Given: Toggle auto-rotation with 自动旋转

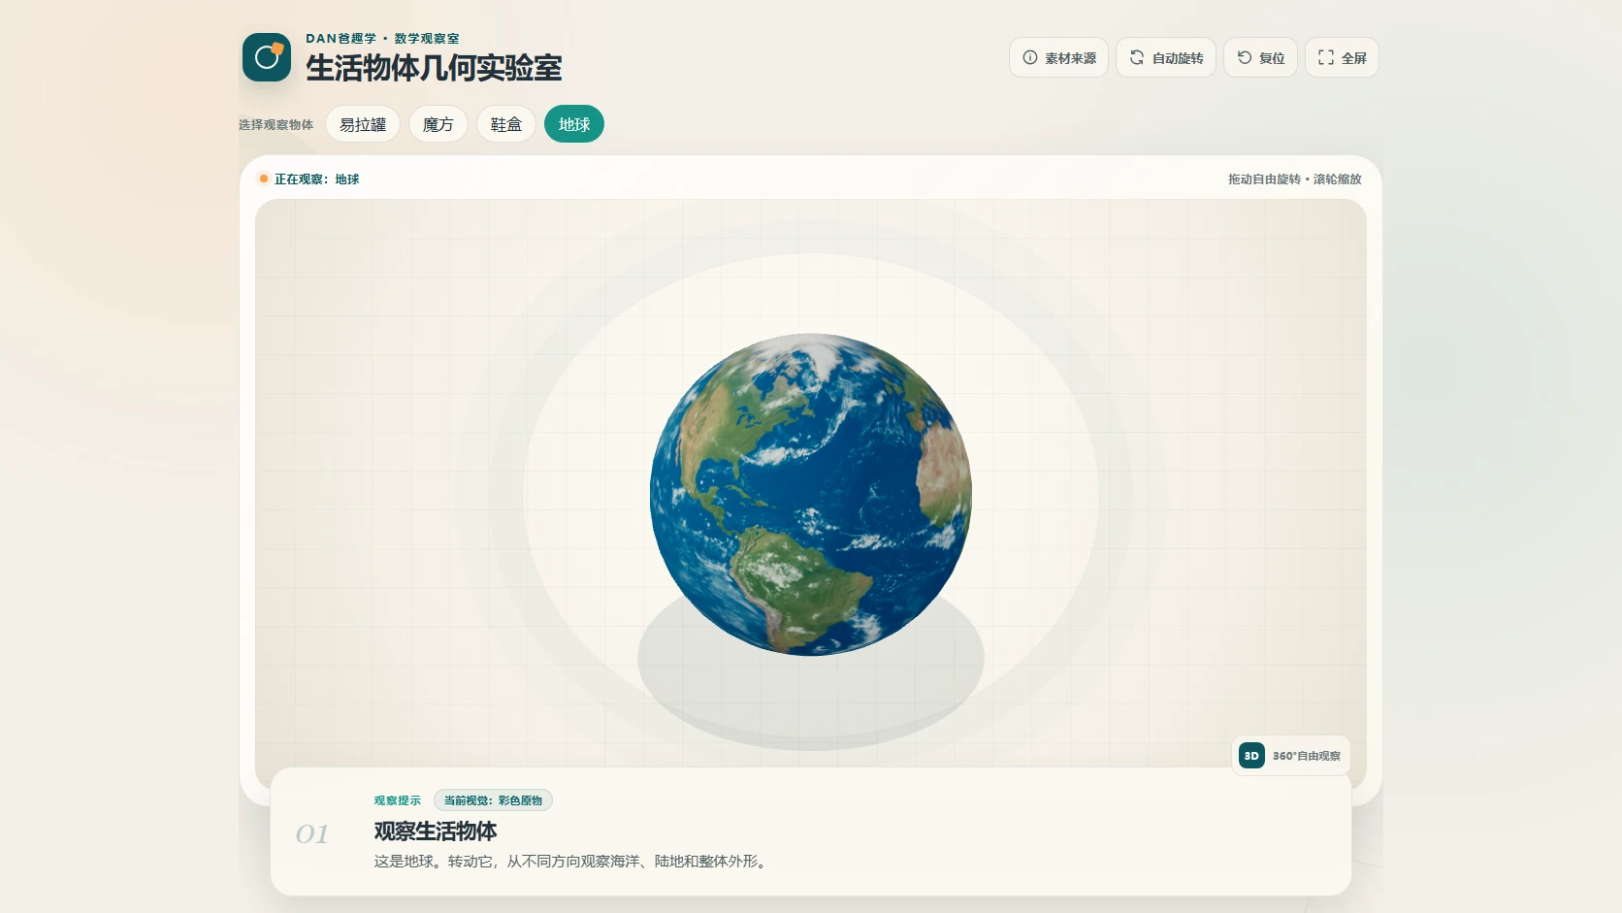Looking at the screenshot, I should click(x=1166, y=57).
